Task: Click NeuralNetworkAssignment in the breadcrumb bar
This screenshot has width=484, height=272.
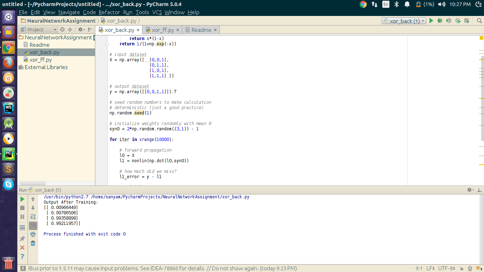Action: point(61,21)
